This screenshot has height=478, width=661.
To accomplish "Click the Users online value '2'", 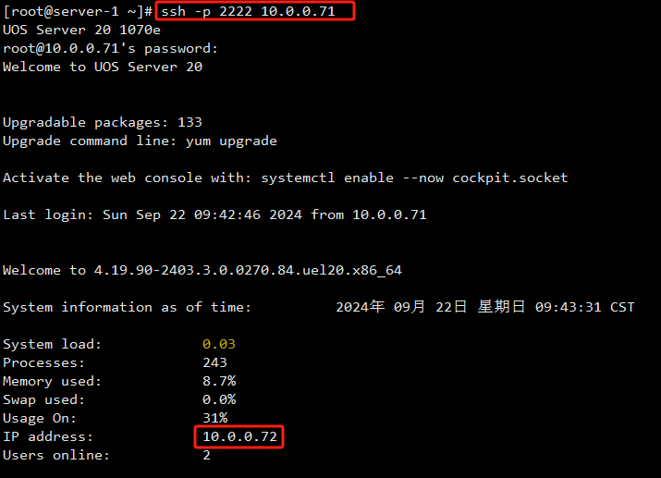I will 206,455.
